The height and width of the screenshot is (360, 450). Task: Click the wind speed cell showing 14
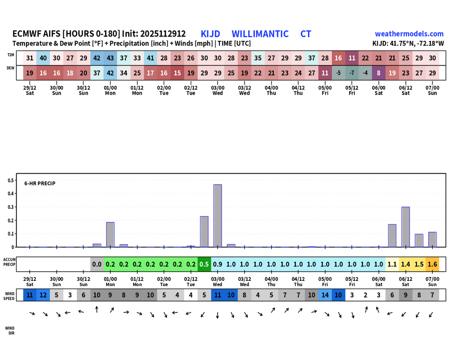point(325,295)
